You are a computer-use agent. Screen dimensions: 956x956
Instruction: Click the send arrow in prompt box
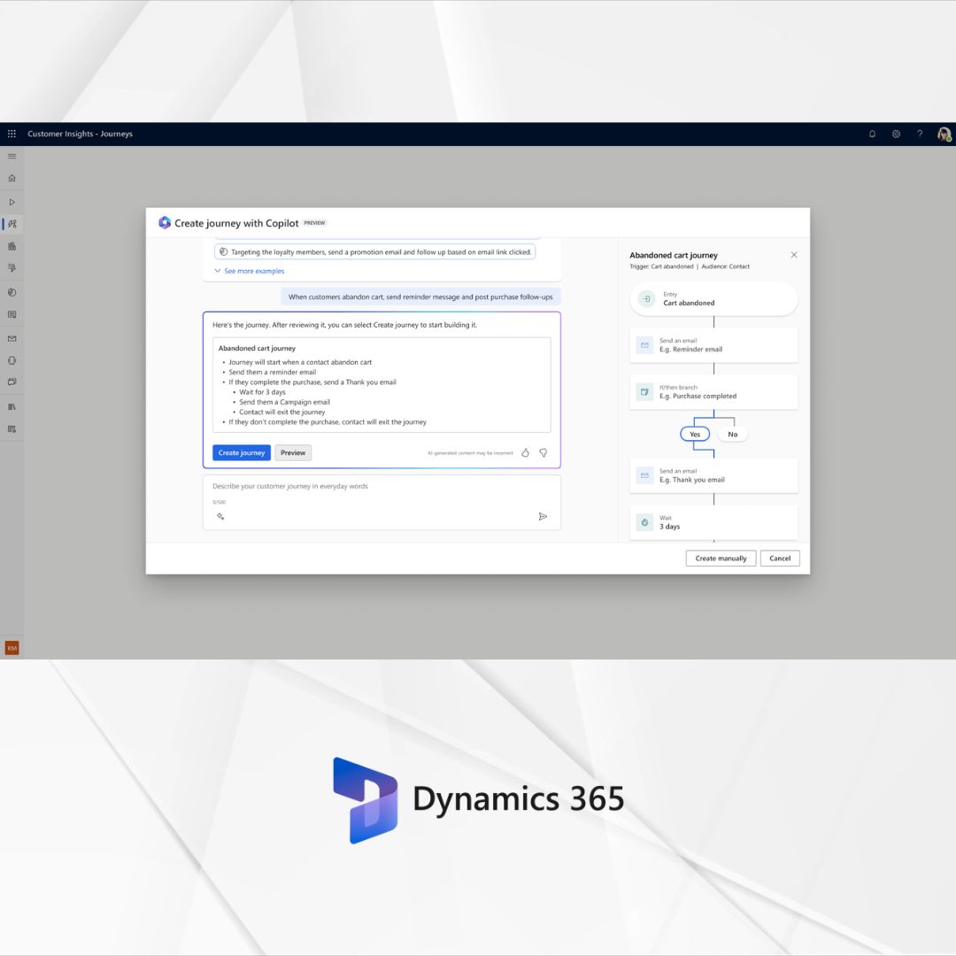click(543, 516)
